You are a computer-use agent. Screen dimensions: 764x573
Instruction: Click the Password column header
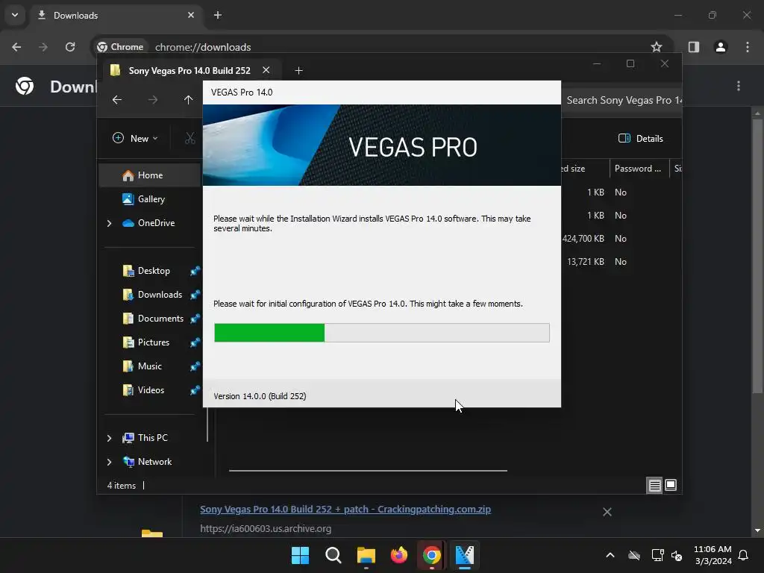(639, 169)
